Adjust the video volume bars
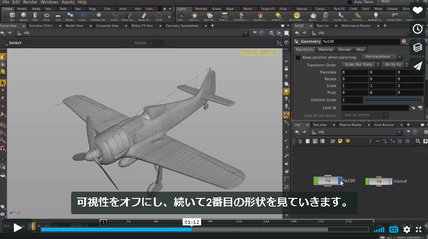The image size is (428, 239). pyautogui.click(x=379, y=230)
